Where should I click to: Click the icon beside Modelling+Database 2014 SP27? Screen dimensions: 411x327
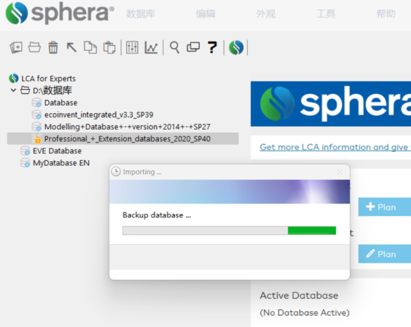[x=37, y=127]
